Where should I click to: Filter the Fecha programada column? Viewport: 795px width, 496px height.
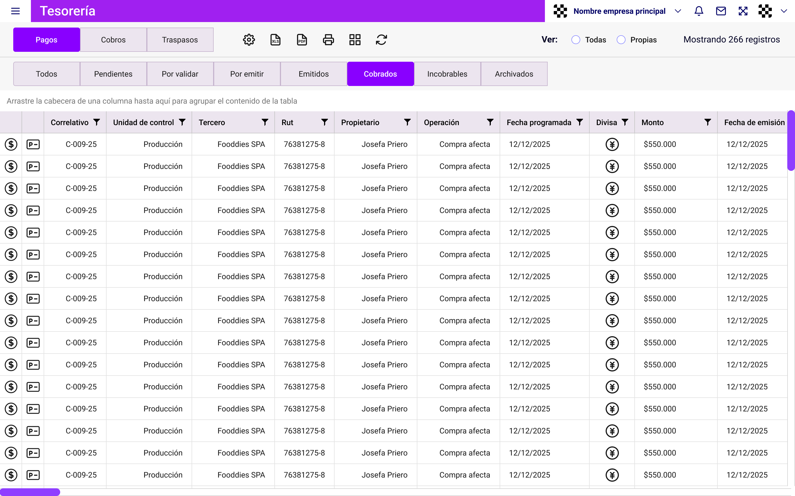(580, 122)
